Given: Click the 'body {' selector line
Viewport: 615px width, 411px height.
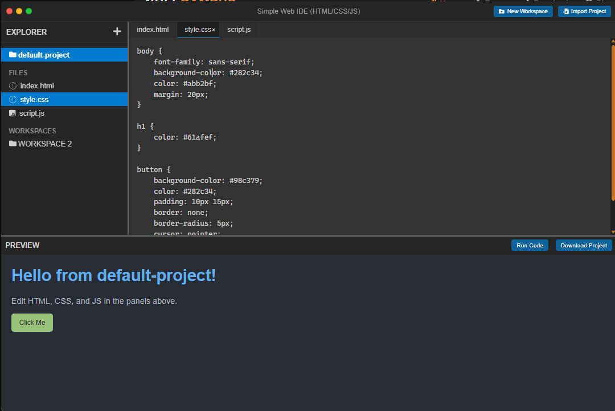Looking at the screenshot, I should 149,51.
